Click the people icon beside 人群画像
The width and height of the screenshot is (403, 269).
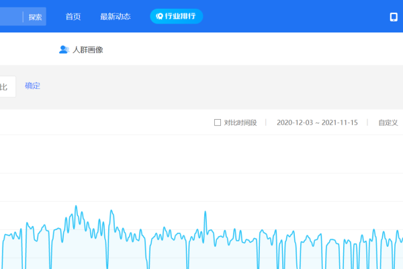click(x=64, y=50)
